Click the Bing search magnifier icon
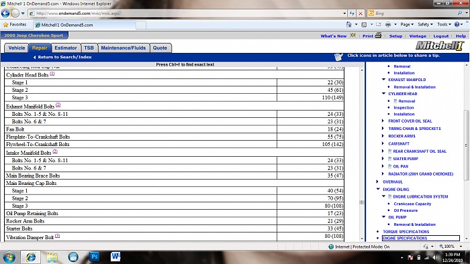 tap(460, 13)
